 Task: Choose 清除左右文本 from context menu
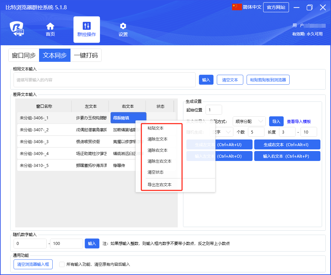coord(160,161)
